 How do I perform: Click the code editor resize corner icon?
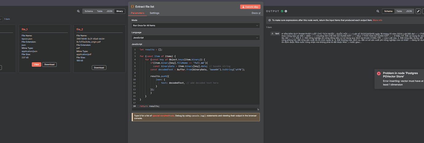click(258, 109)
